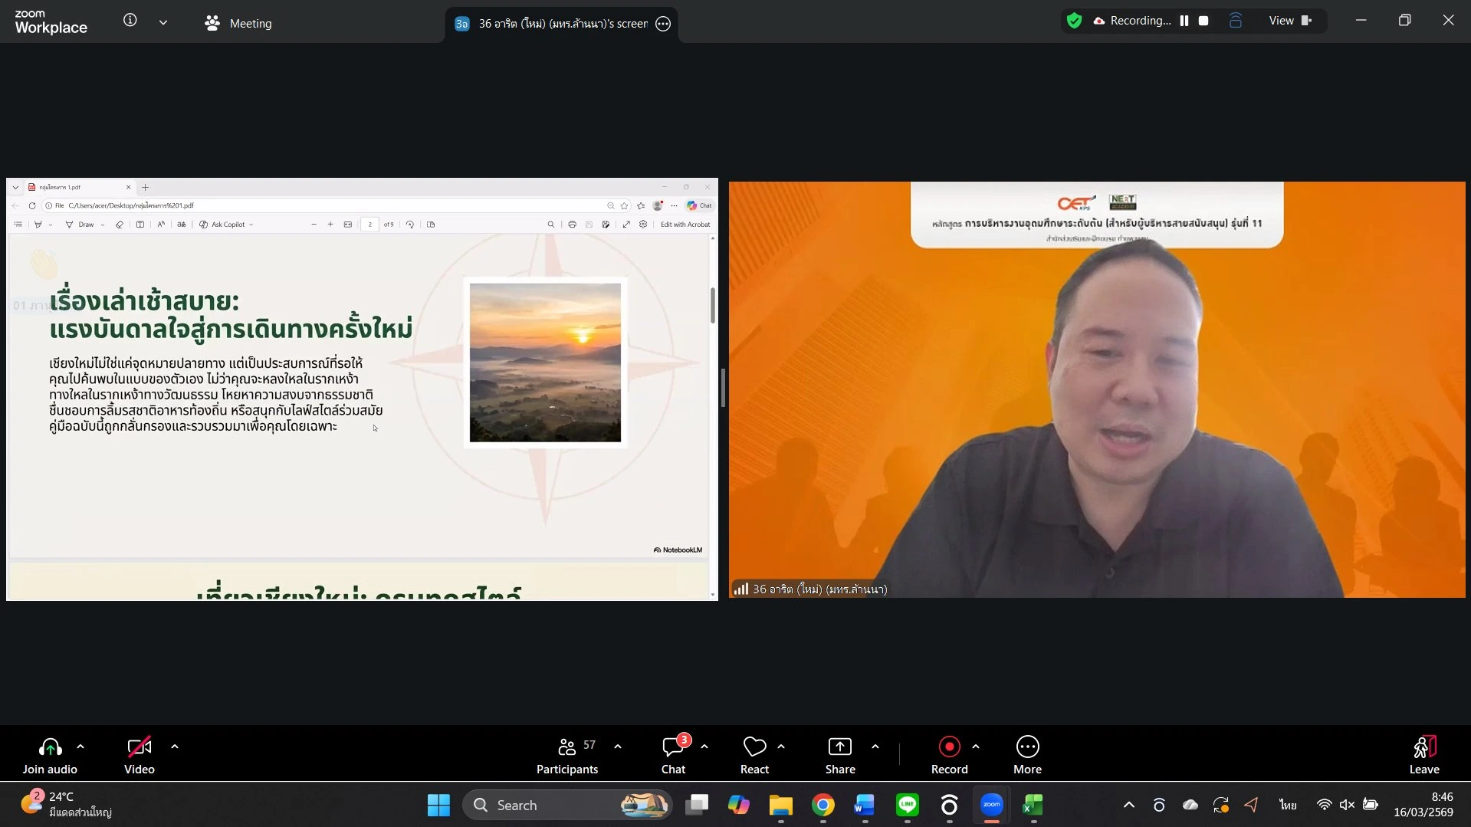Viewport: 1471px width, 827px height.
Task: Open the Chat panel with unread messages
Action: (x=673, y=755)
